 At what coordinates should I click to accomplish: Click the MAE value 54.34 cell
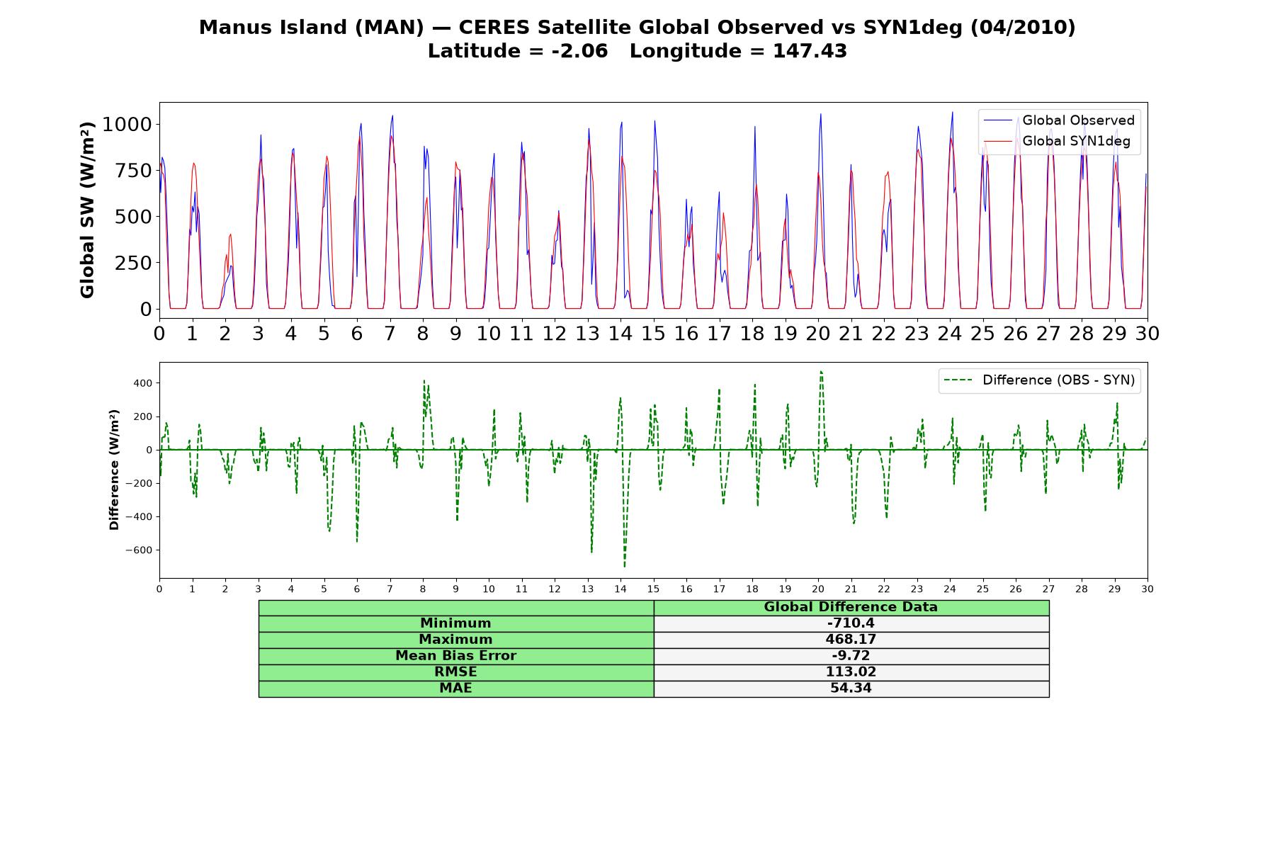click(851, 688)
